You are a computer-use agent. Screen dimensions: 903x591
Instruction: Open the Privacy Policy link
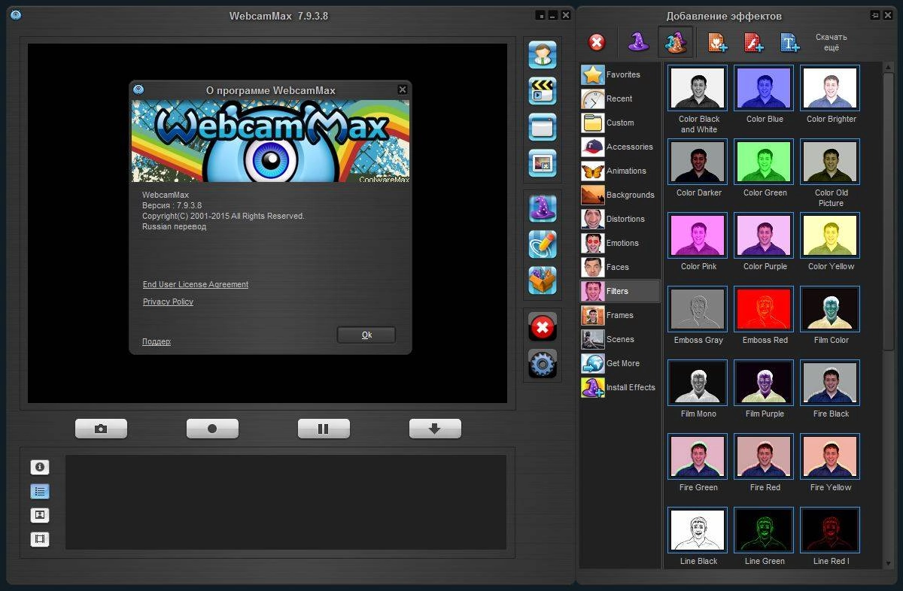tap(168, 302)
